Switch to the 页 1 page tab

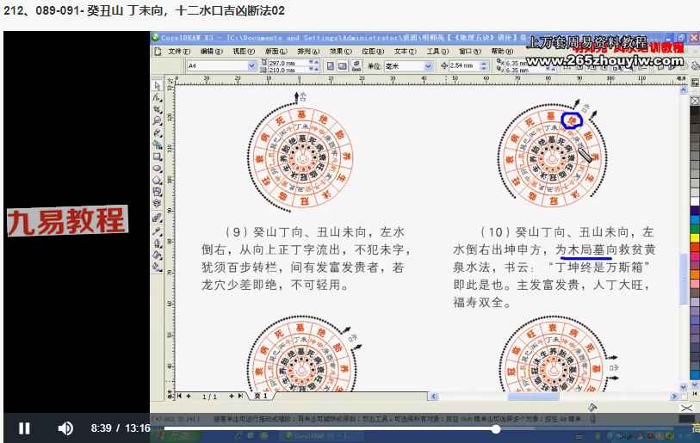(261, 396)
